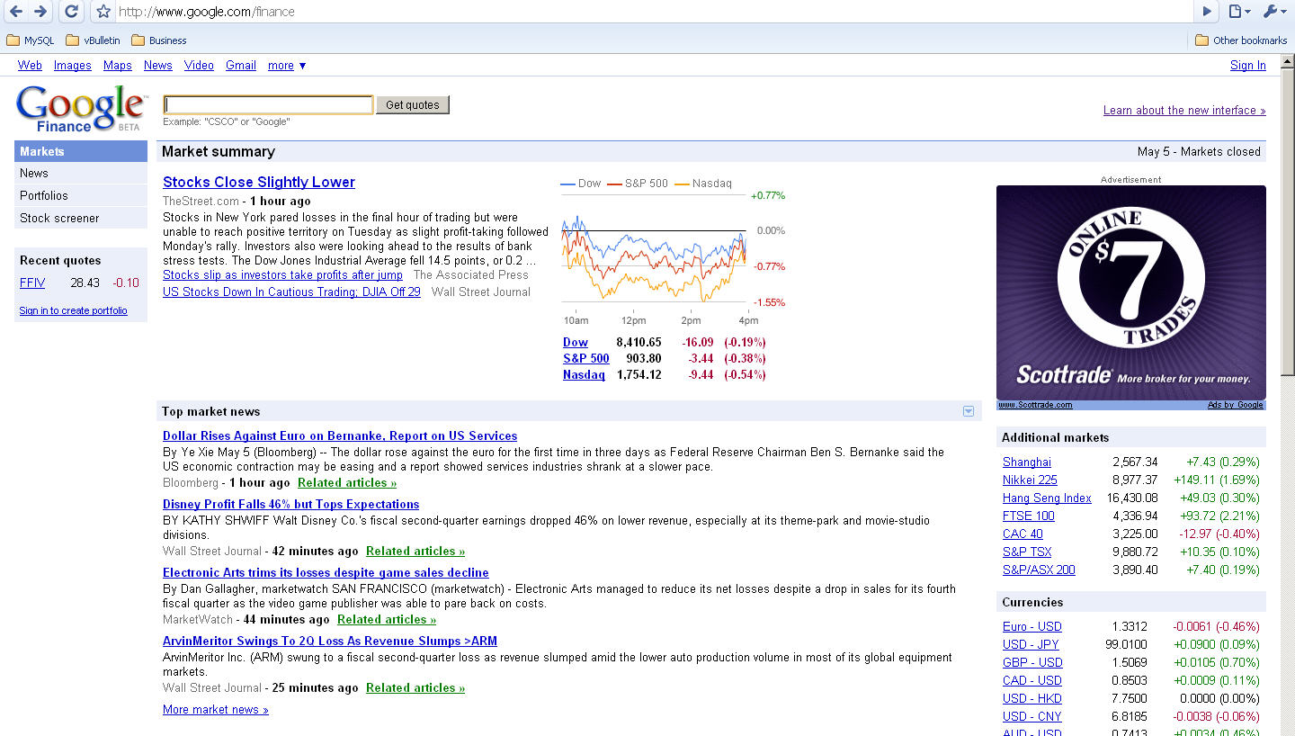Open Maps in the top bar
This screenshot has width=1295, height=736.
118,66
